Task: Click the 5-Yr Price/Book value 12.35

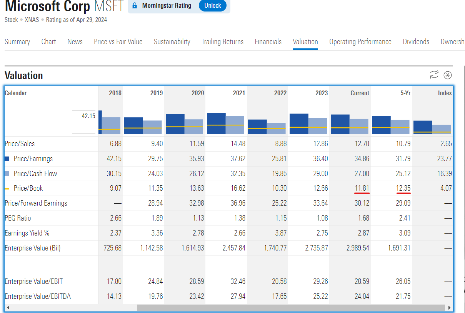Action: click(403, 188)
